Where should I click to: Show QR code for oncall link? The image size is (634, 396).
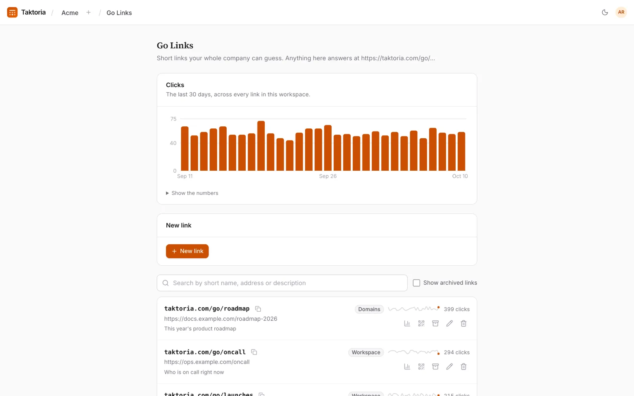421,367
